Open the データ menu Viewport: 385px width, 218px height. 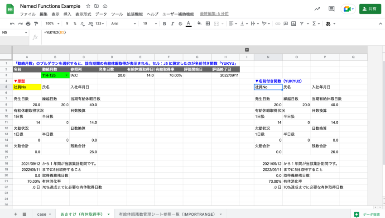click(x=101, y=14)
